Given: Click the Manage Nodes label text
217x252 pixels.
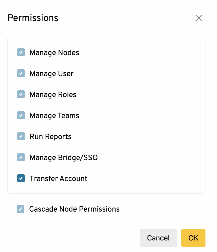Looking at the screenshot, I should point(55,53).
